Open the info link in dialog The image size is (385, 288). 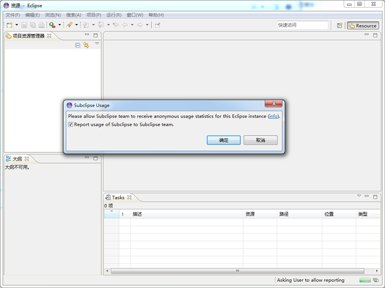pyautogui.click(x=273, y=116)
